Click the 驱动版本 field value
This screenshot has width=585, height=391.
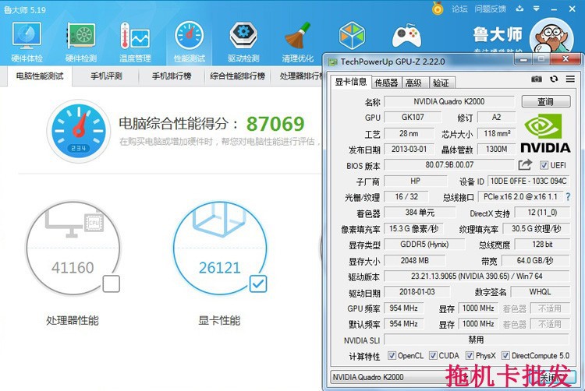tap(477, 277)
